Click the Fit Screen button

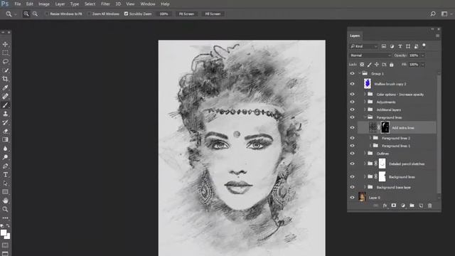click(186, 14)
